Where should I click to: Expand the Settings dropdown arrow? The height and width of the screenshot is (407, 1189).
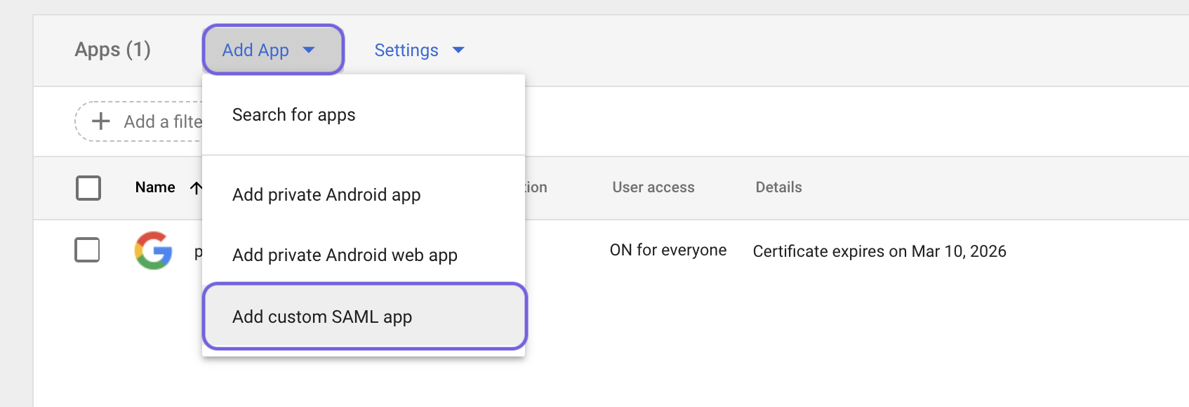pos(458,50)
